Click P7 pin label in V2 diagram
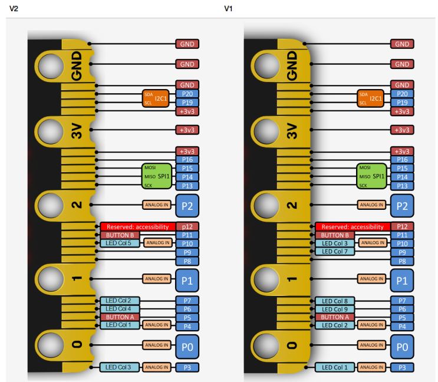The height and width of the screenshot is (382, 438). click(187, 301)
